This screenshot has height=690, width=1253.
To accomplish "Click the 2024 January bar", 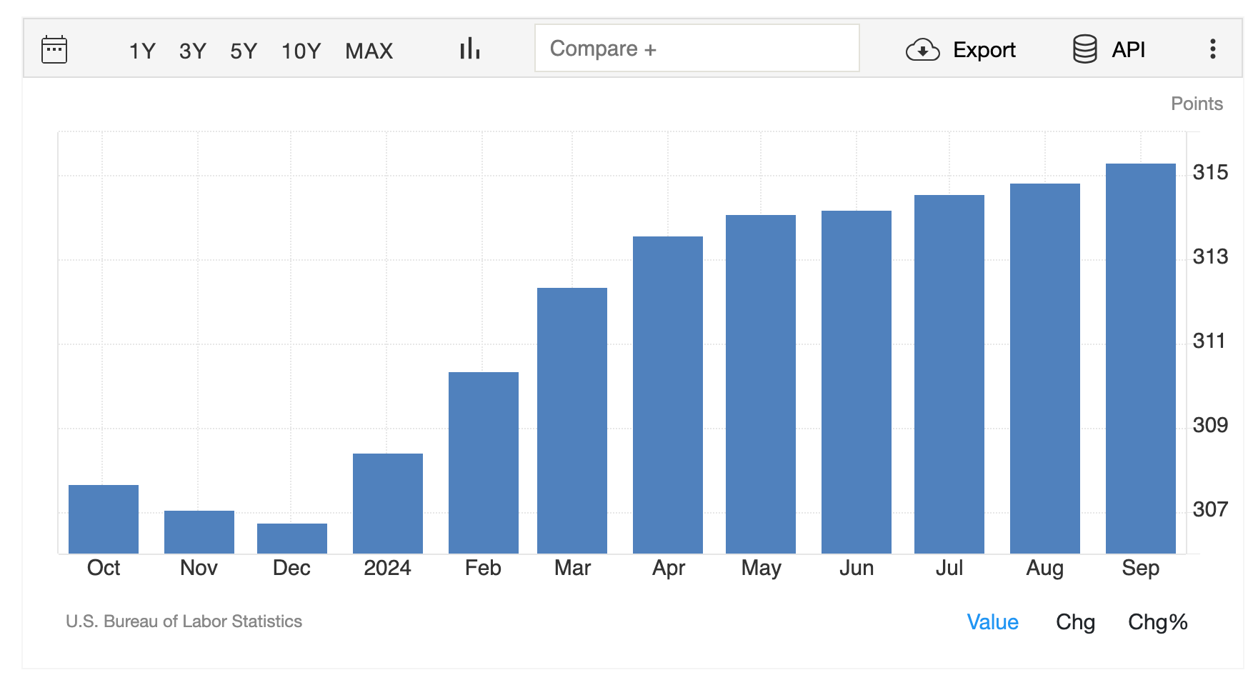I will point(388,504).
